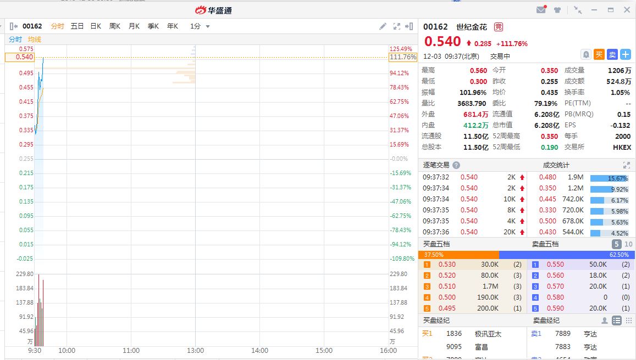Click the 0.530 first bid row
The image size is (636, 360).
pyautogui.click(x=473, y=265)
